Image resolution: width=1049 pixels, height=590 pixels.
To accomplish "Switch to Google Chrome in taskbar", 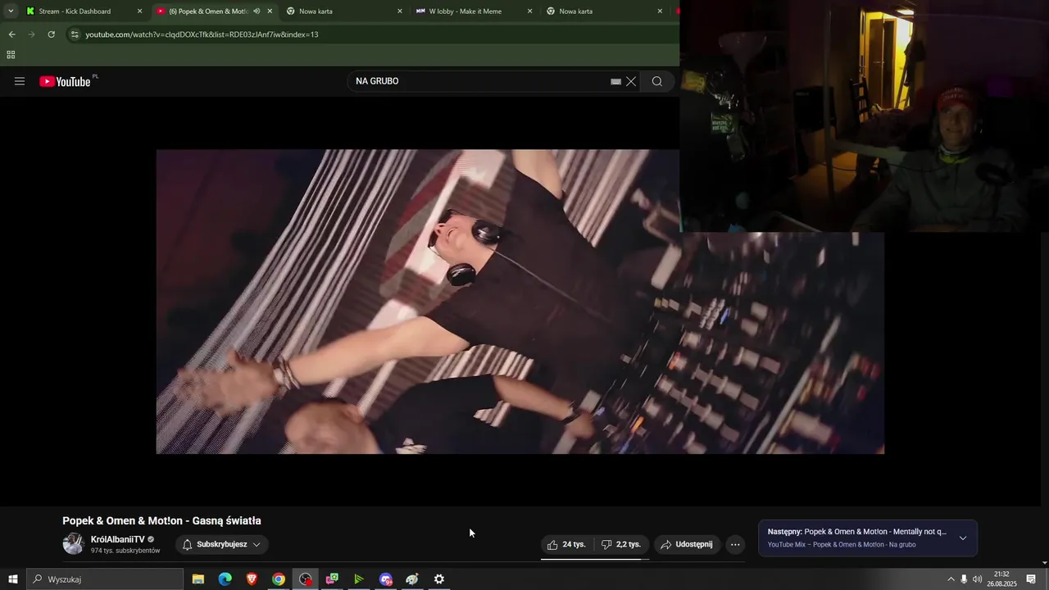I will [279, 579].
